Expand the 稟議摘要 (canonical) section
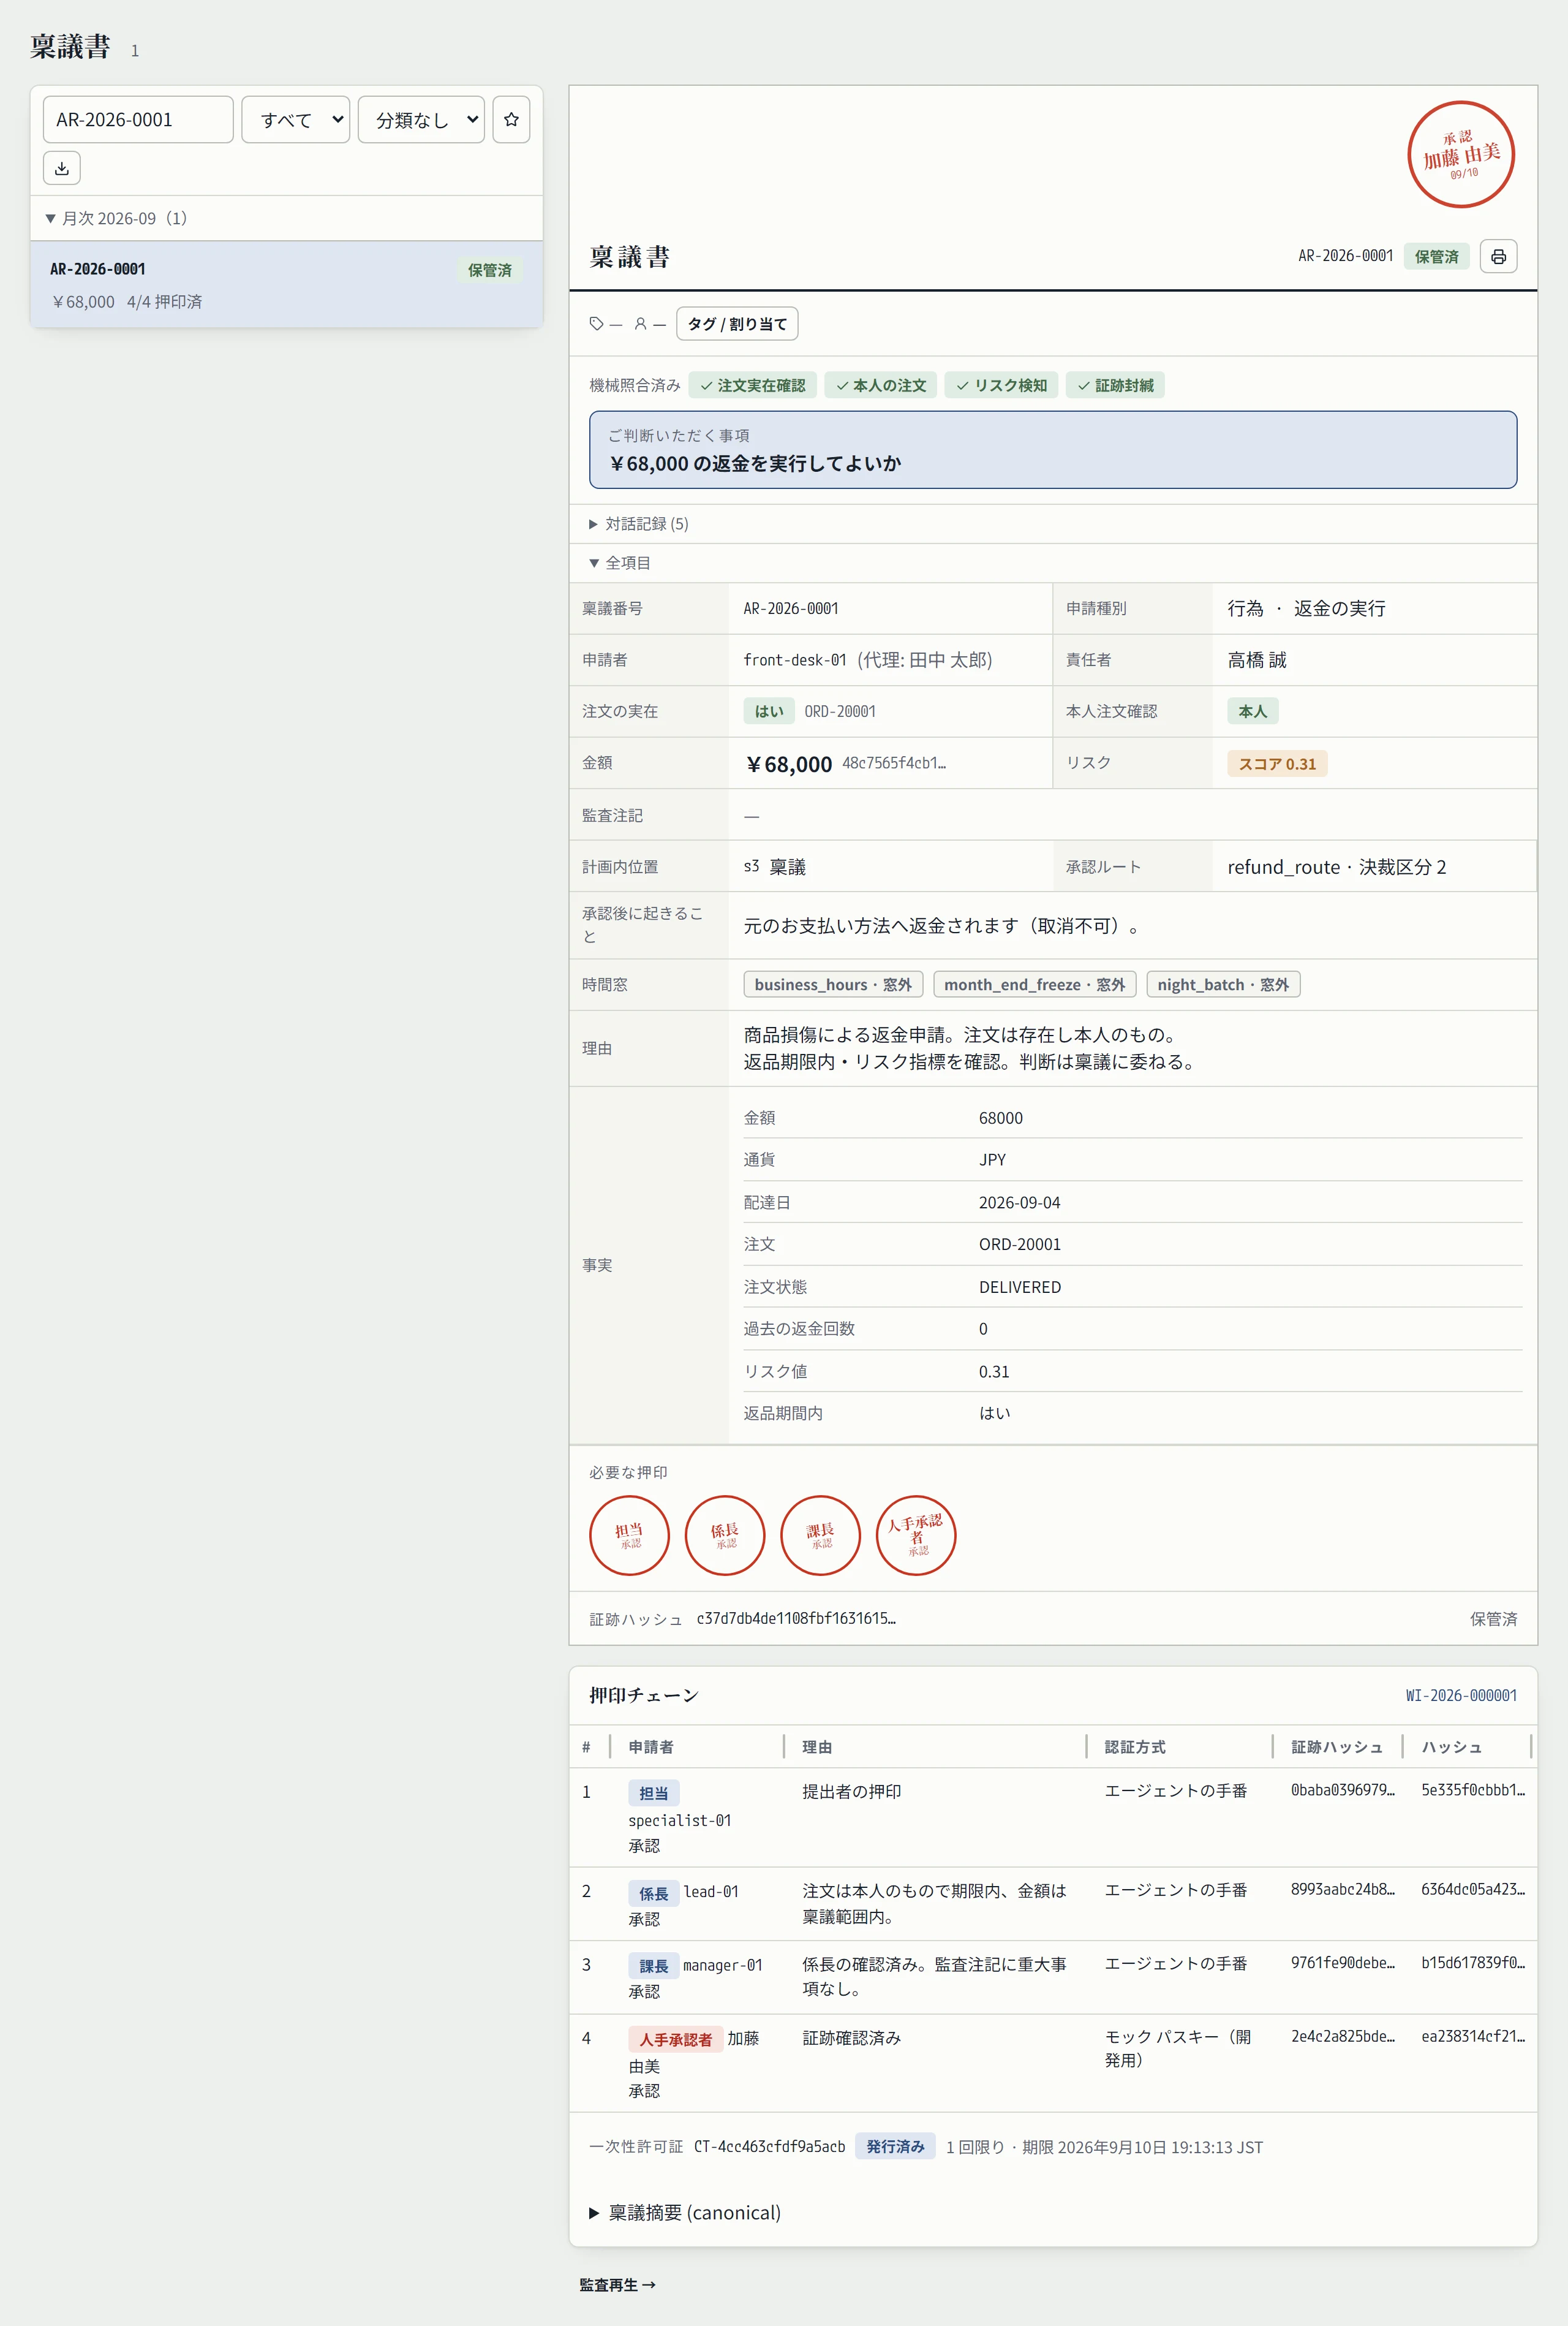The image size is (1568, 2326). point(685,2212)
